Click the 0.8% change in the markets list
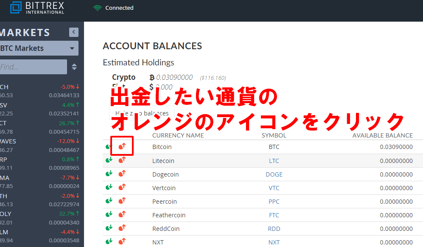 point(71,159)
